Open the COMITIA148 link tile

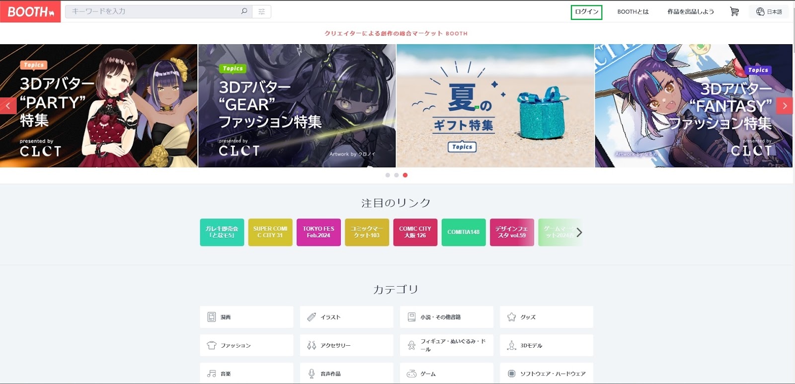[x=464, y=232]
